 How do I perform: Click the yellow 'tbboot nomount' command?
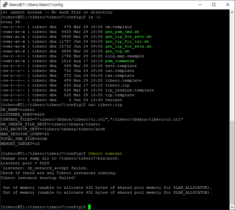click(105, 154)
